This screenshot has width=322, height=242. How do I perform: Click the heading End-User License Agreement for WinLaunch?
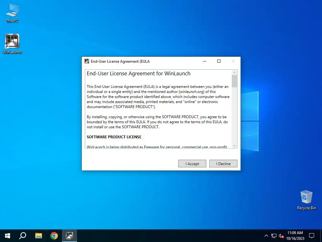(139, 73)
